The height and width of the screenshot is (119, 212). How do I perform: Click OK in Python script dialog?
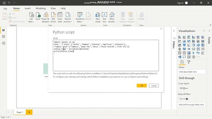pyautogui.click(x=142, y=86)
